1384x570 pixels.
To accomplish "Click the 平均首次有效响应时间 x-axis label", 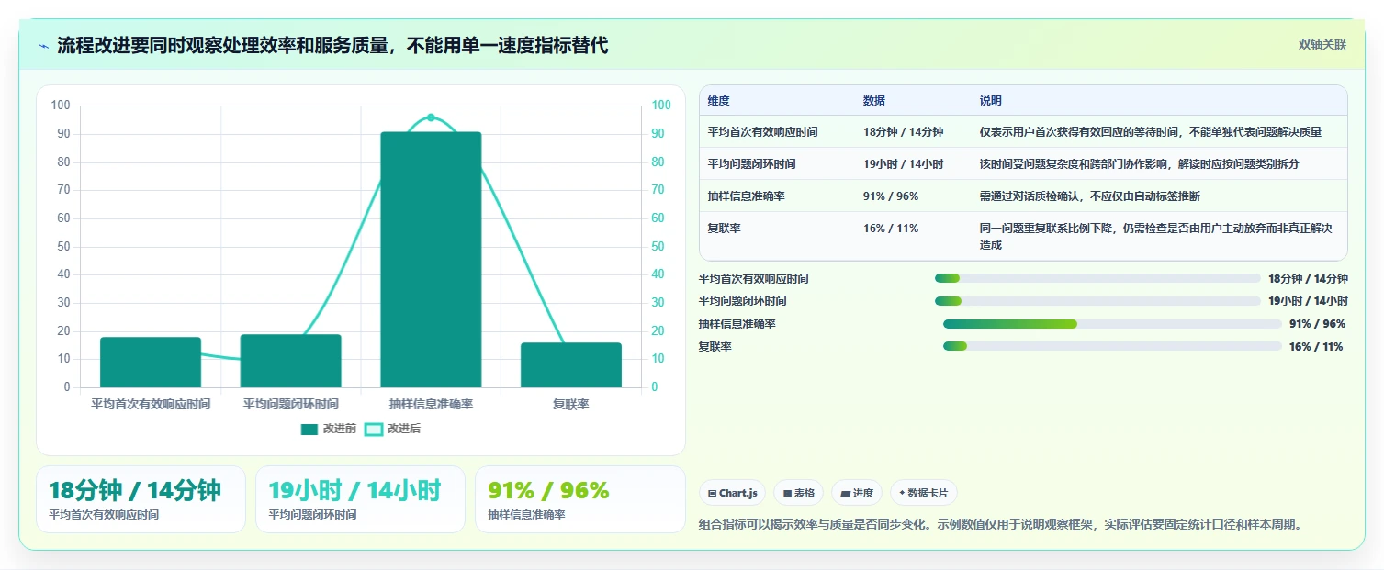I will click(151, 404).
